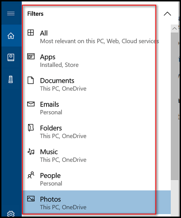Select the Home icon in the sidebar
The image size is (181, 218).
point(11,35)
